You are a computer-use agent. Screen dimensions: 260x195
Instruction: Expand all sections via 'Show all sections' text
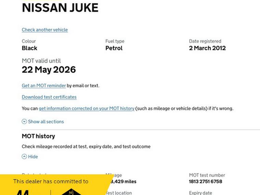click(46, 122)
